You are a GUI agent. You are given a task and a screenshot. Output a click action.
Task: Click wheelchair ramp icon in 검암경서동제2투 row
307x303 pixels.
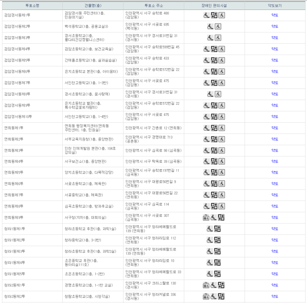pos(210,27)
